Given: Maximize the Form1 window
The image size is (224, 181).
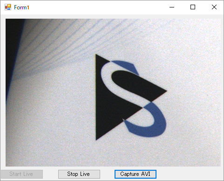Looking at the screenshot, I should (193, 7).
